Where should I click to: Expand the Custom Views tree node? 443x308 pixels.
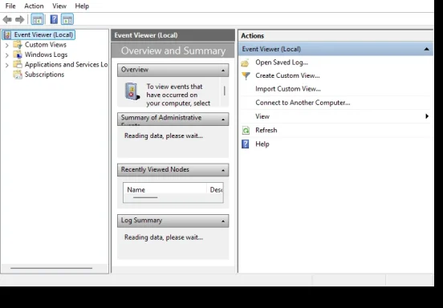click(x=7, y=45)
